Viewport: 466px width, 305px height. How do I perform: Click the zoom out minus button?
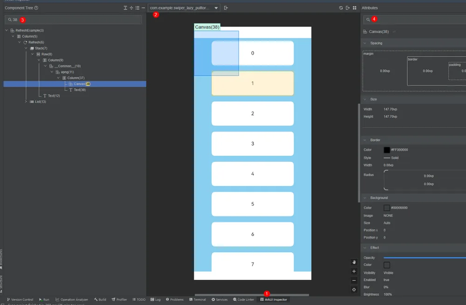(x=354, y=280)
